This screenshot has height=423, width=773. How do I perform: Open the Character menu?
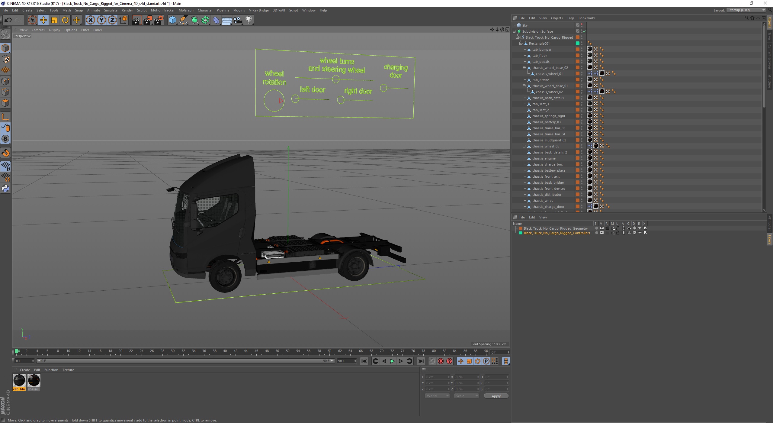coord(205,10)
